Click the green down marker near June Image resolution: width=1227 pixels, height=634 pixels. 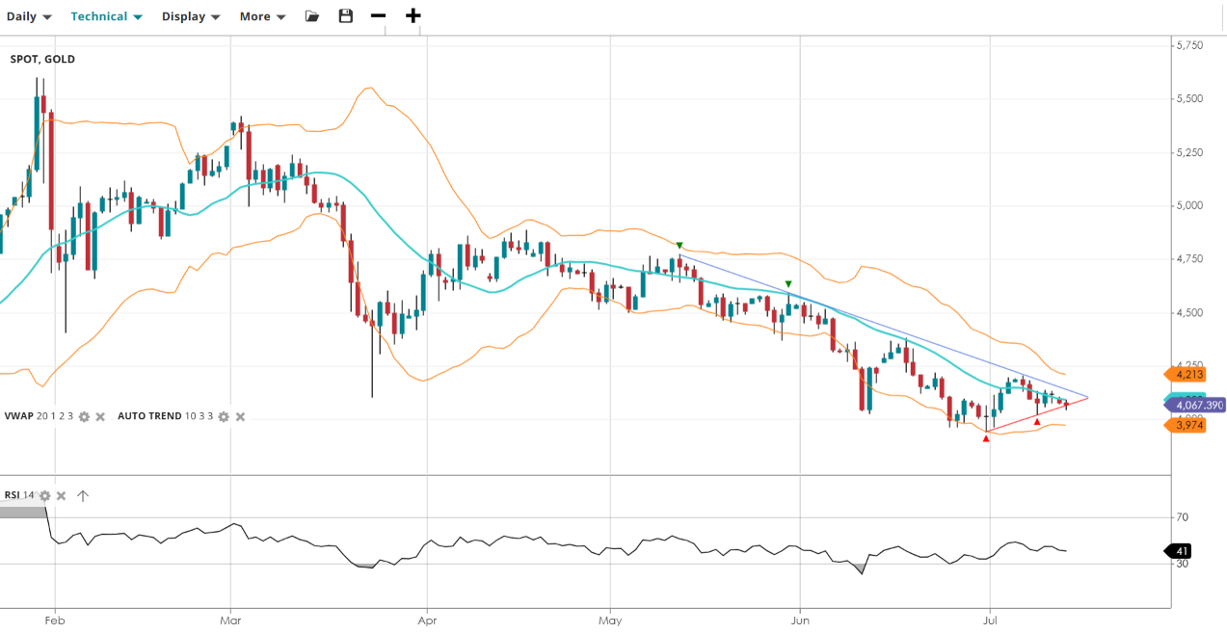click(789, 284)
